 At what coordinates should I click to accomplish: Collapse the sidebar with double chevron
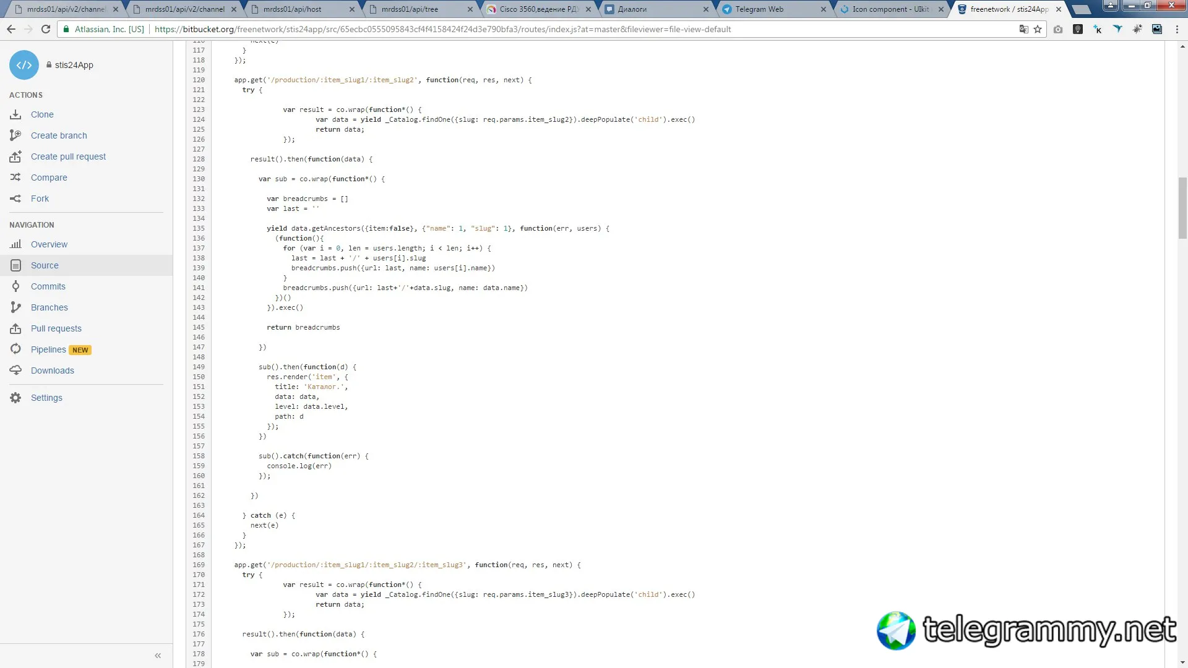158,656
